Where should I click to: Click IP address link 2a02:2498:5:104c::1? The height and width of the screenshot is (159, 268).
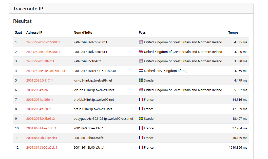coord(40,61)
